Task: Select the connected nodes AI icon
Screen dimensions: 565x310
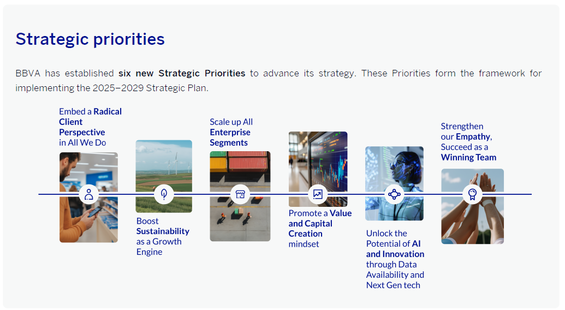Action: click(x=394, y=194)
